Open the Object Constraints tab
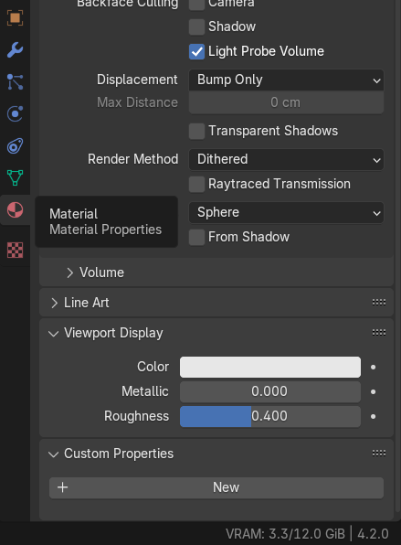Image resolution: width=401 pixels, height=545 pixels. (15, 145)
